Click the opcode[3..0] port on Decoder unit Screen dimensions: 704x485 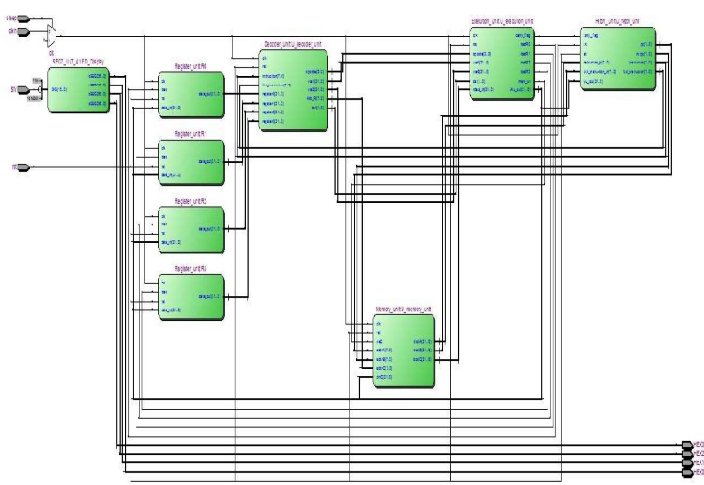pyautogui.click(x=315, y=72)
